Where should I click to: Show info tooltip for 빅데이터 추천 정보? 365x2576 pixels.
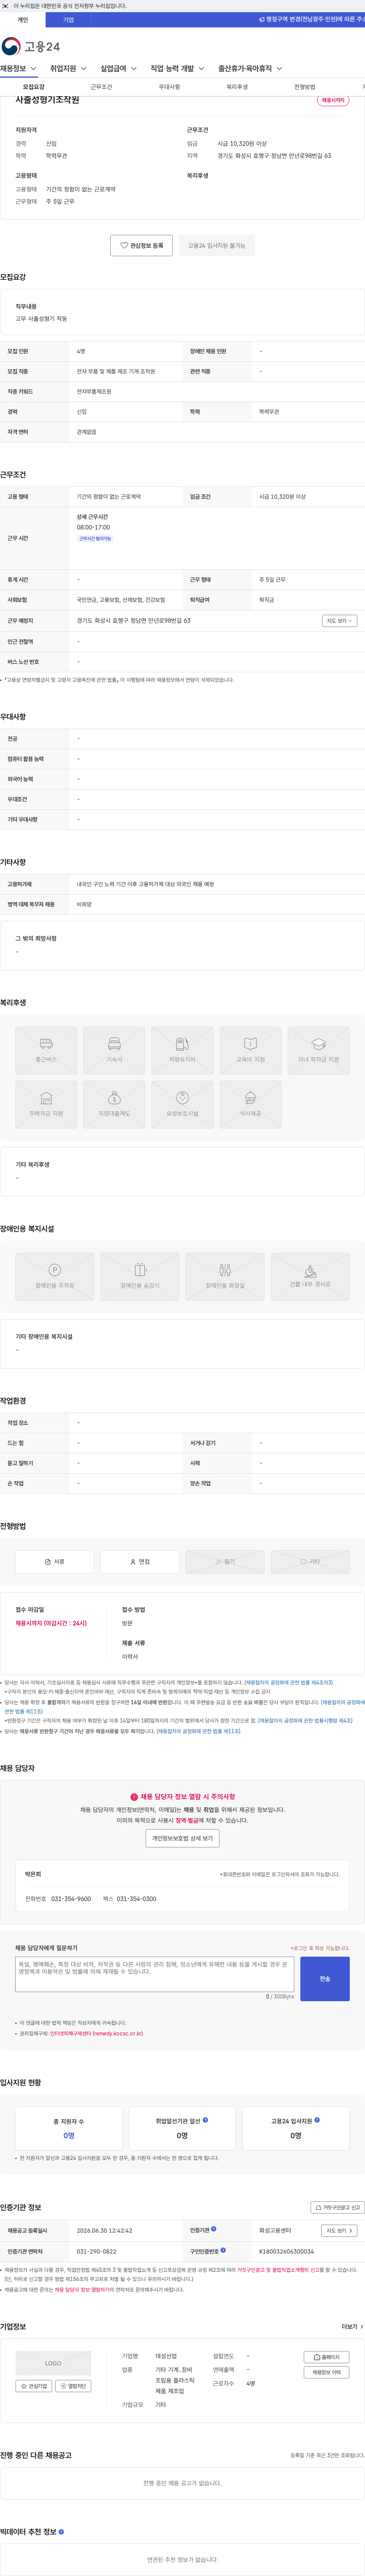pyautogui.click(x=61, y=2532)
